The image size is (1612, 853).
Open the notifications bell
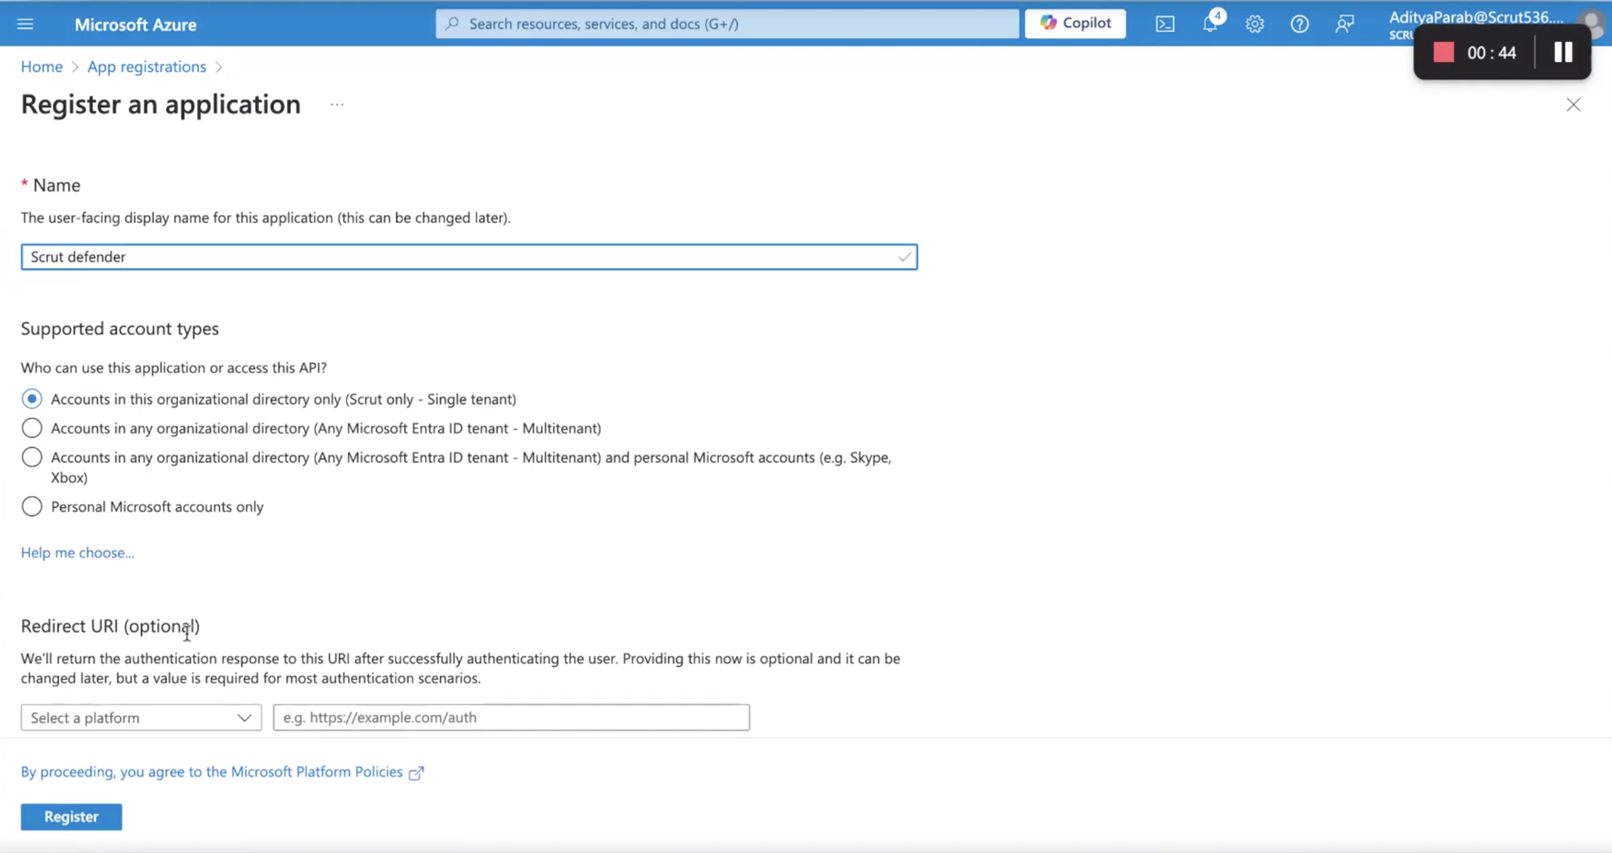(1210, 24)
